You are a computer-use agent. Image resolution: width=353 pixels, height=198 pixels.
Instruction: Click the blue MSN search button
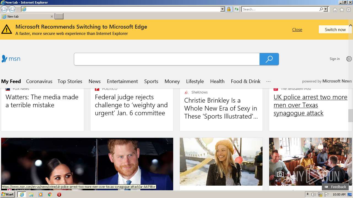[x=269, y=59]
